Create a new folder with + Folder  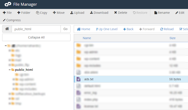coord(24,13)
